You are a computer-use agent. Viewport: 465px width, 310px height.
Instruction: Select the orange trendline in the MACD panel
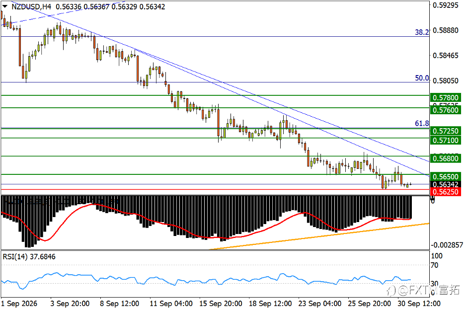319,236
